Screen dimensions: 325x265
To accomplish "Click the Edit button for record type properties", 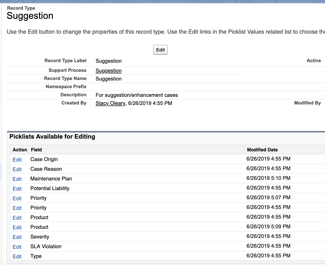I will pyautogui.click(x=160, y=50).
